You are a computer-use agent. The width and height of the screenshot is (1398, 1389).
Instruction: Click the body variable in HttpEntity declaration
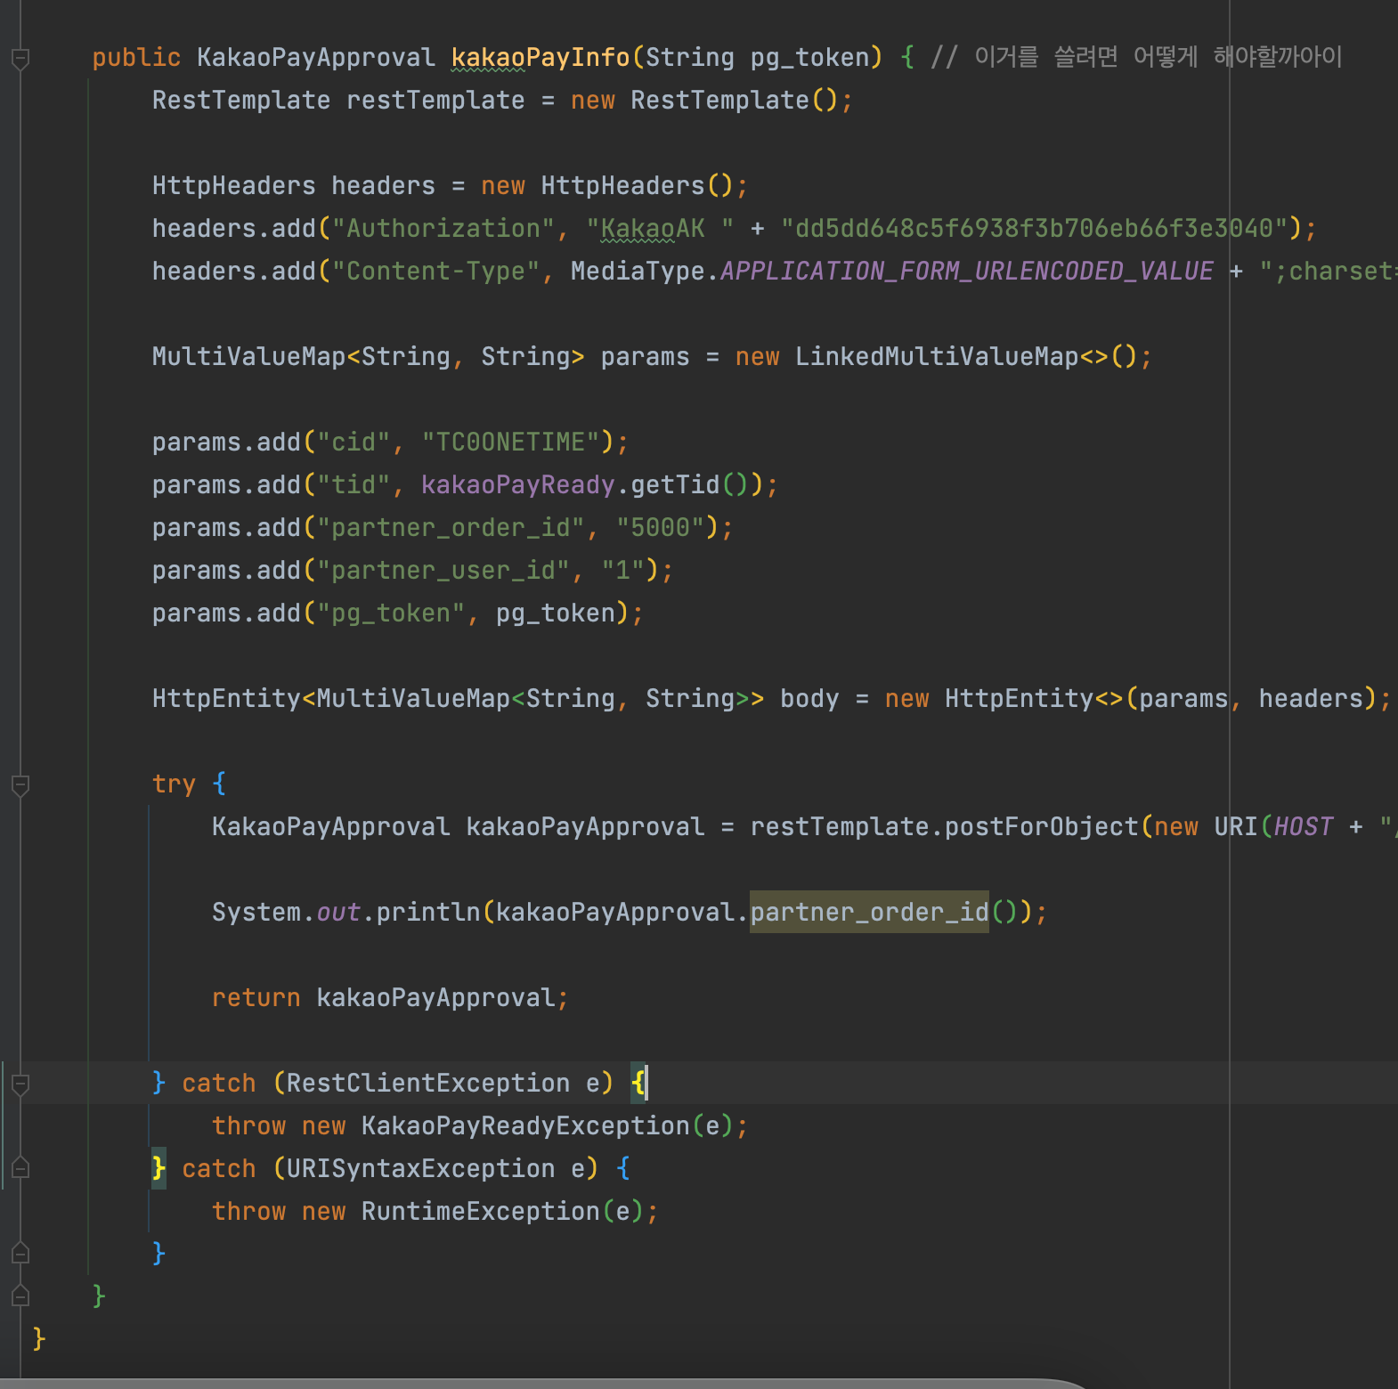coord(809,698)
